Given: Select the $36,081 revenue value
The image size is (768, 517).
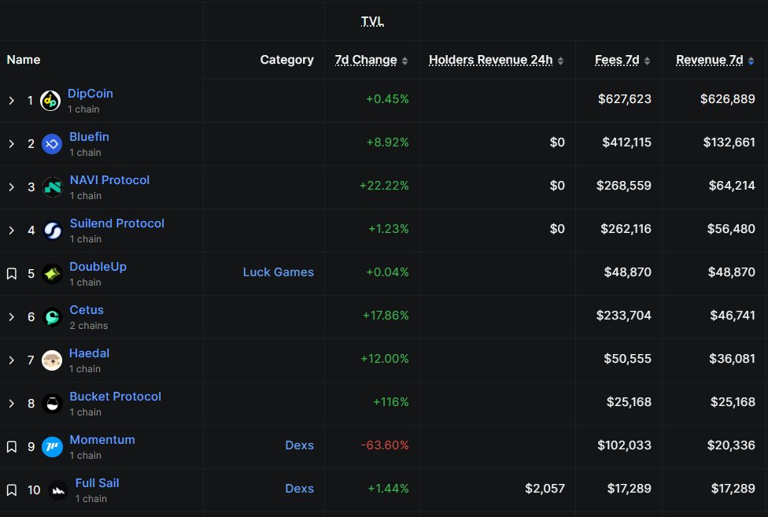Looking at the screenshot, I should pos(732,359).
